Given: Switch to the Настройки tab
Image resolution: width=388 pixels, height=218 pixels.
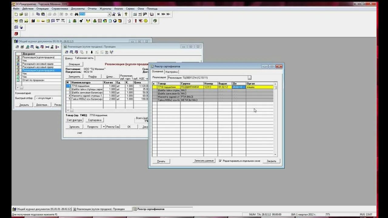Looking at the screenshot, I should (172, 72).
